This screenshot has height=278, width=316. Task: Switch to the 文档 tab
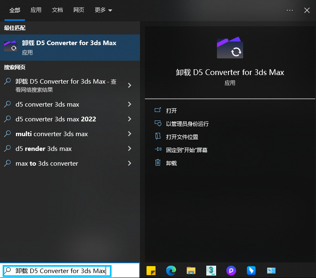point(57,10)
